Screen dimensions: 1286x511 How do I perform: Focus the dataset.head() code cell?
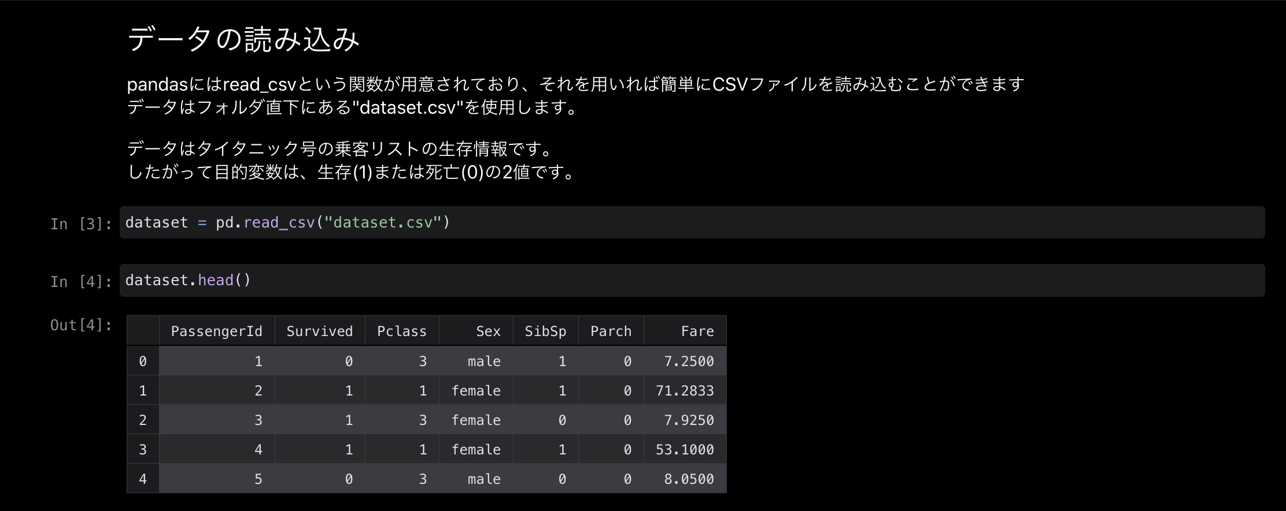point(692,280)
